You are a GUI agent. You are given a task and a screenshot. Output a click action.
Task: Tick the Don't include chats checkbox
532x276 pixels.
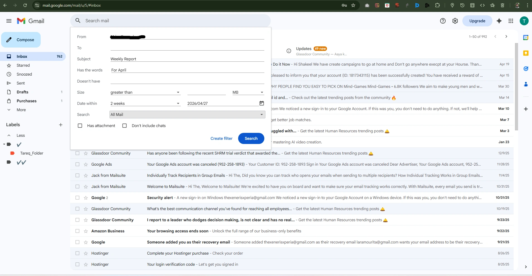click(125, 126)
